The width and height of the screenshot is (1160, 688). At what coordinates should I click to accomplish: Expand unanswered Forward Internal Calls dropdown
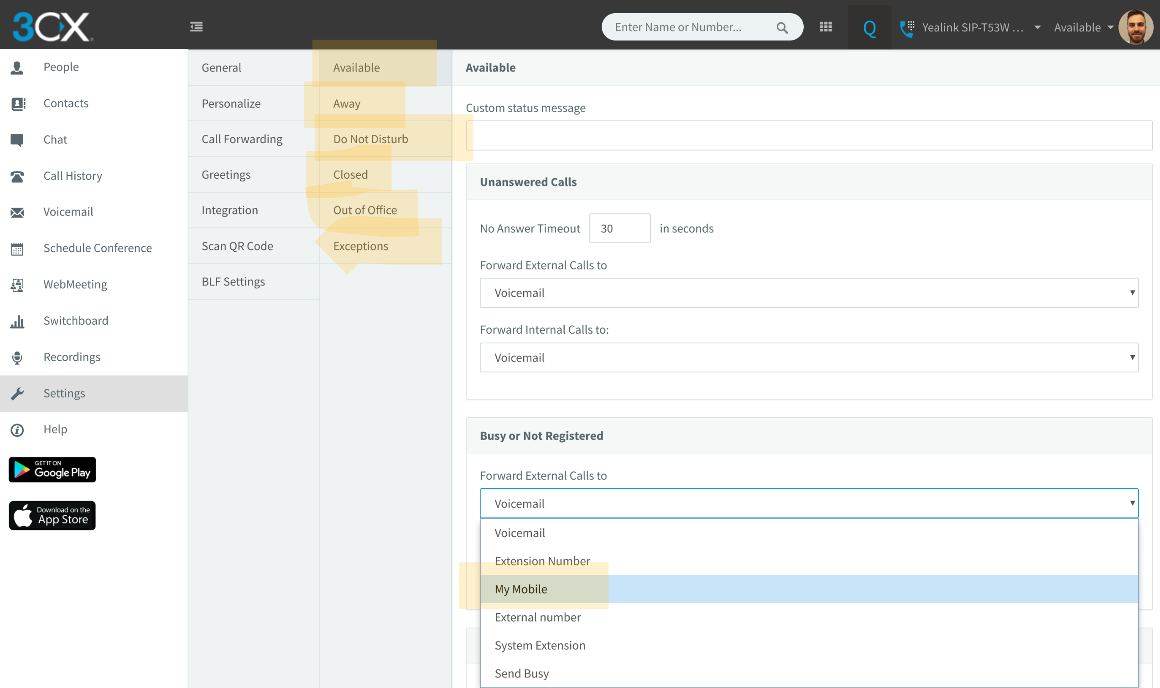click(x=809, y=357)
